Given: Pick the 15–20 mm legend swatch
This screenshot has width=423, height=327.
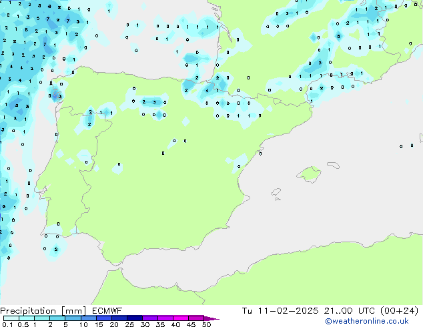Looking at the screenshot, I should click(103, 318).
